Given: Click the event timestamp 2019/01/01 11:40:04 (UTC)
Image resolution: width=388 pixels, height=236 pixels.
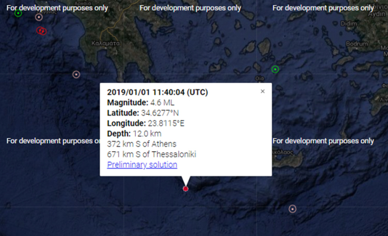Looking at the screenshot, I should point(158,92).
